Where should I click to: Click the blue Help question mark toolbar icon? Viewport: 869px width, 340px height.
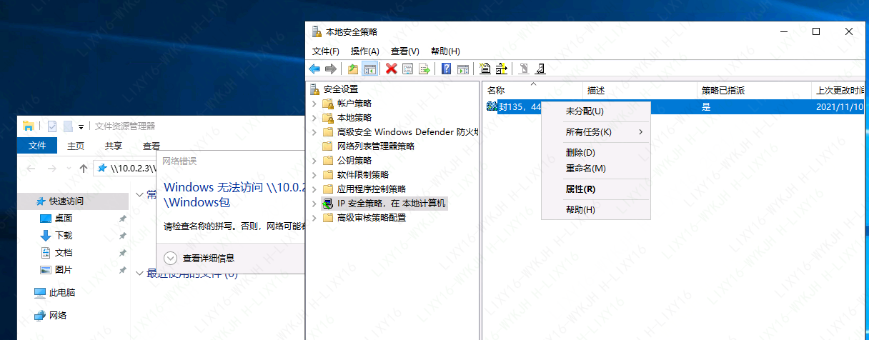(x=446, y=69)
